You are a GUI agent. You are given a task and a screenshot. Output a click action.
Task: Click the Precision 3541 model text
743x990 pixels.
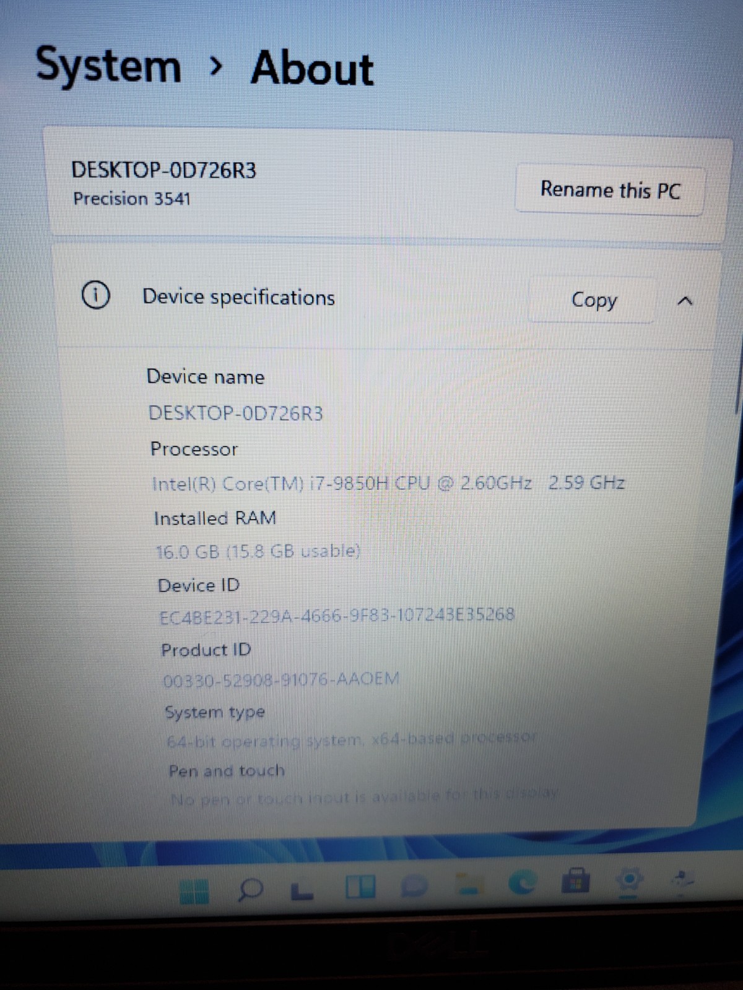(x=131, y=199)
